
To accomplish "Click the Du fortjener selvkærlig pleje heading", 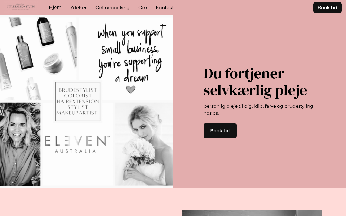I will pos(255,82).
